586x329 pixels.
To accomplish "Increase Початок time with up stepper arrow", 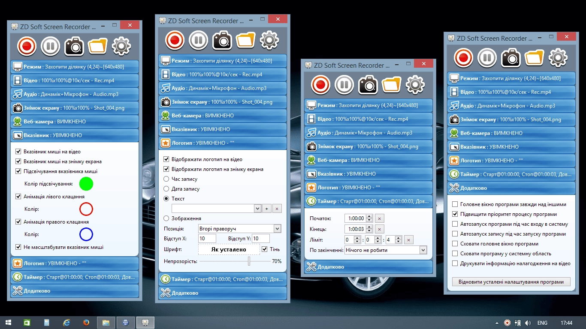I will [x=370, y=216].
